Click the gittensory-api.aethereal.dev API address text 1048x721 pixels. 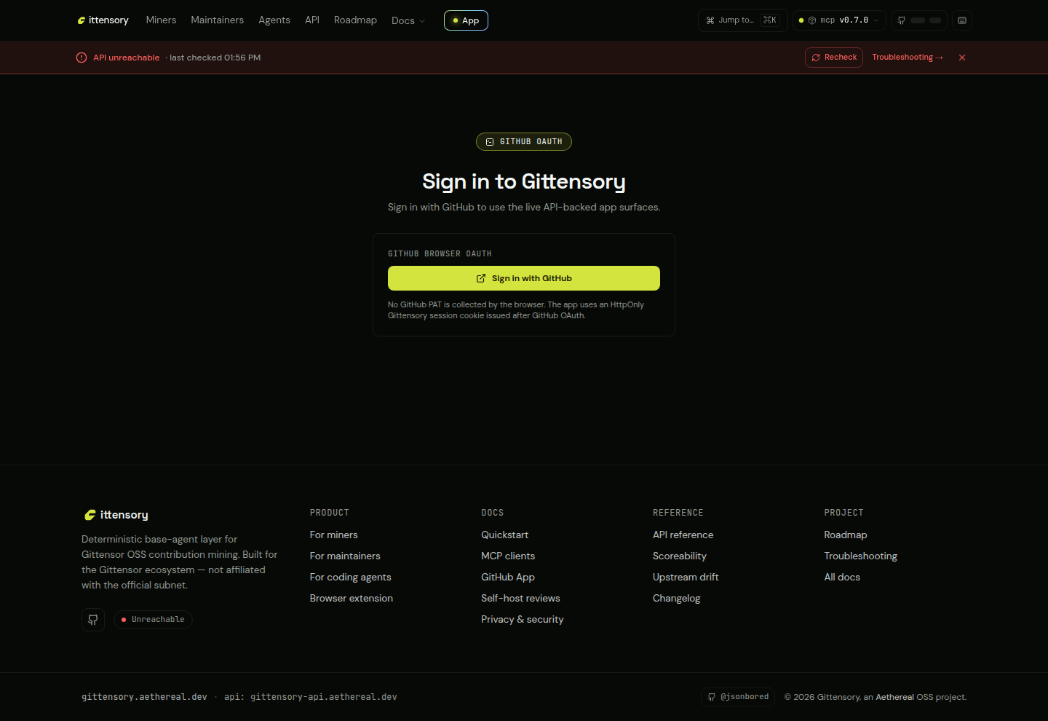click(324, 697)
